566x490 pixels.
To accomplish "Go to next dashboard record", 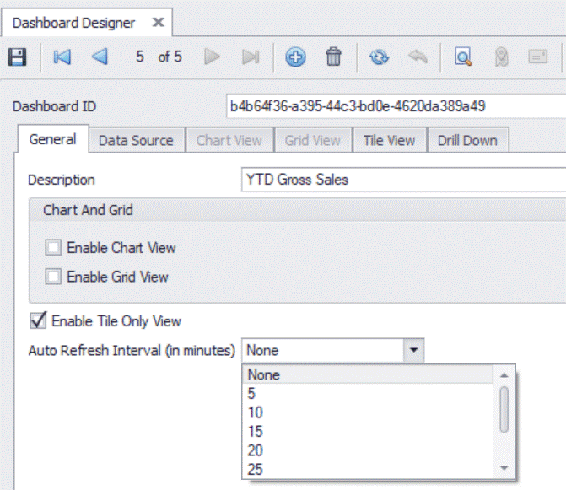I will point(213,57).
